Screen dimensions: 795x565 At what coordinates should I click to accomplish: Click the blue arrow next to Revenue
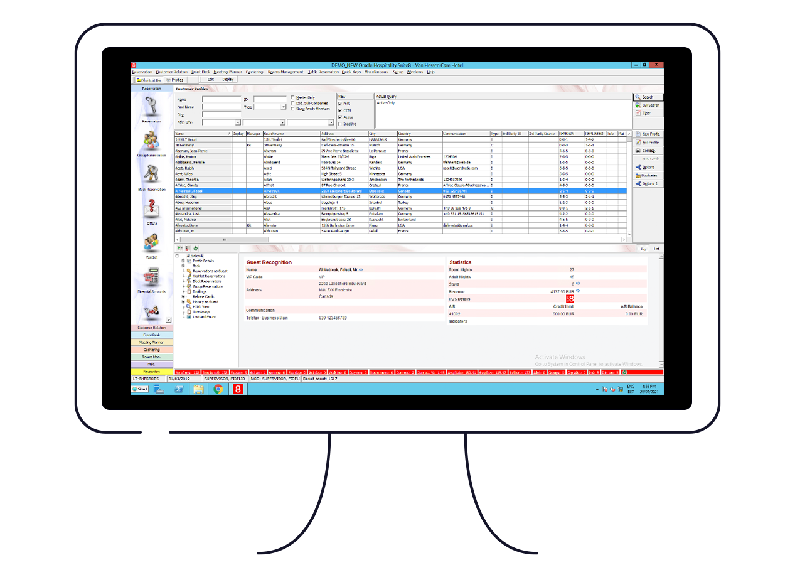click(578, 291)
